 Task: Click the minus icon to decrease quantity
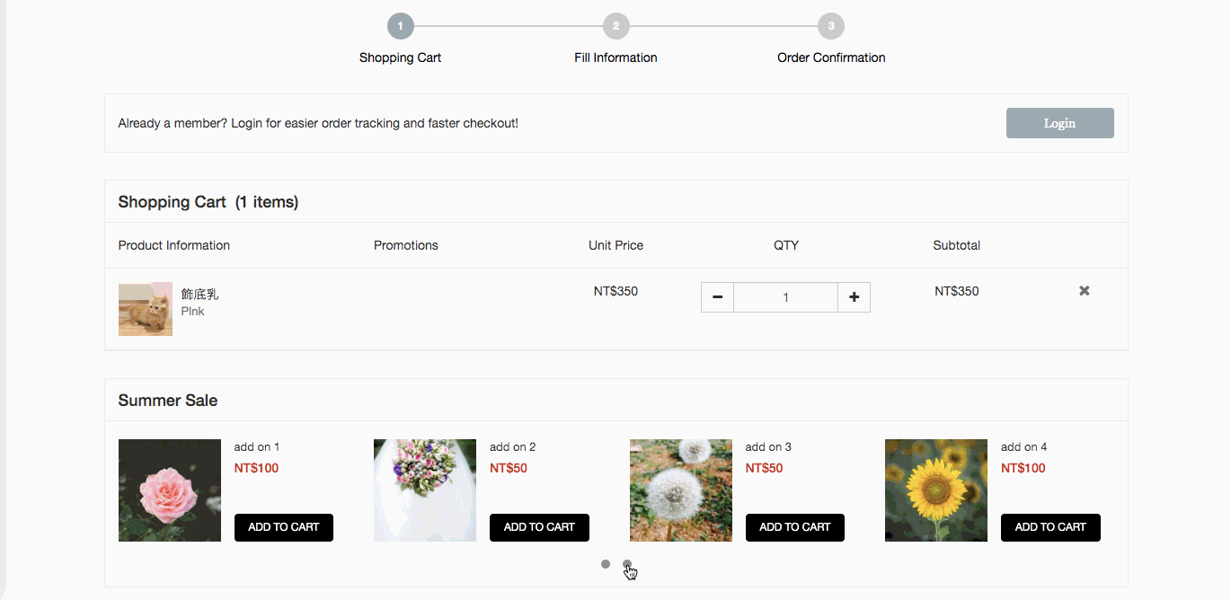tap(716, 296)
